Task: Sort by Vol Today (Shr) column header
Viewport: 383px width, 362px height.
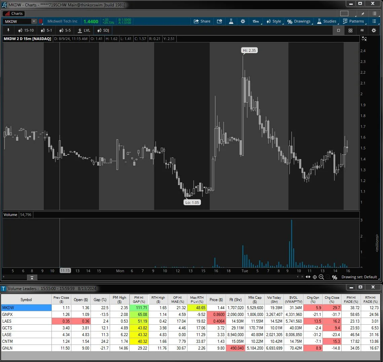Action: pyautogui.click(x=274, y=299)
